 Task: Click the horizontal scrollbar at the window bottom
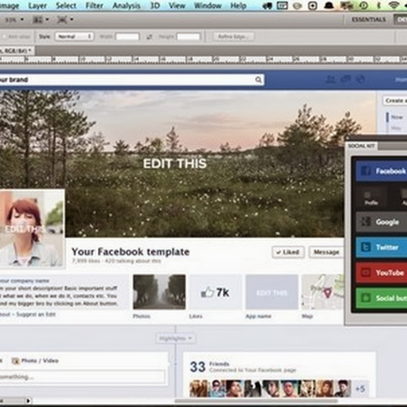(x=256, y=401)
